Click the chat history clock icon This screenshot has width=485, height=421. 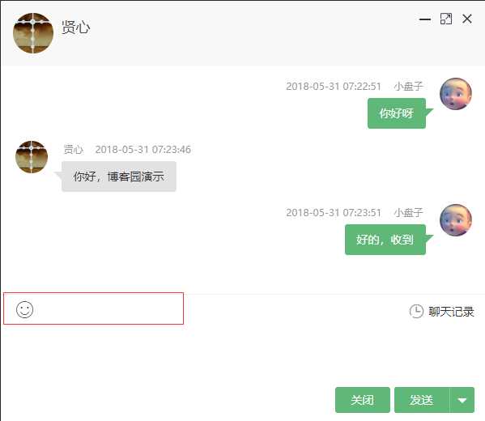pos(416,311)
